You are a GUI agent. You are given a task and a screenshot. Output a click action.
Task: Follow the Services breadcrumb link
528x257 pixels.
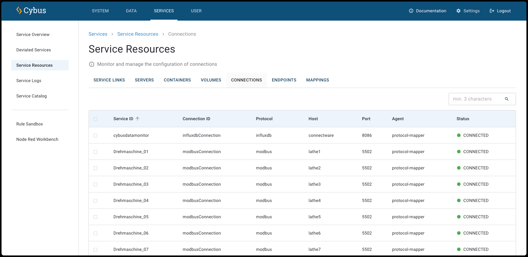(x=98, y=34)
